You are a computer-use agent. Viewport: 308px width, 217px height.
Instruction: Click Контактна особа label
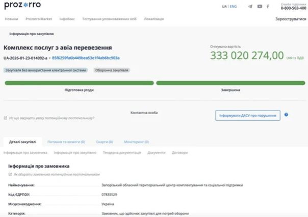[x=144, y=113]
